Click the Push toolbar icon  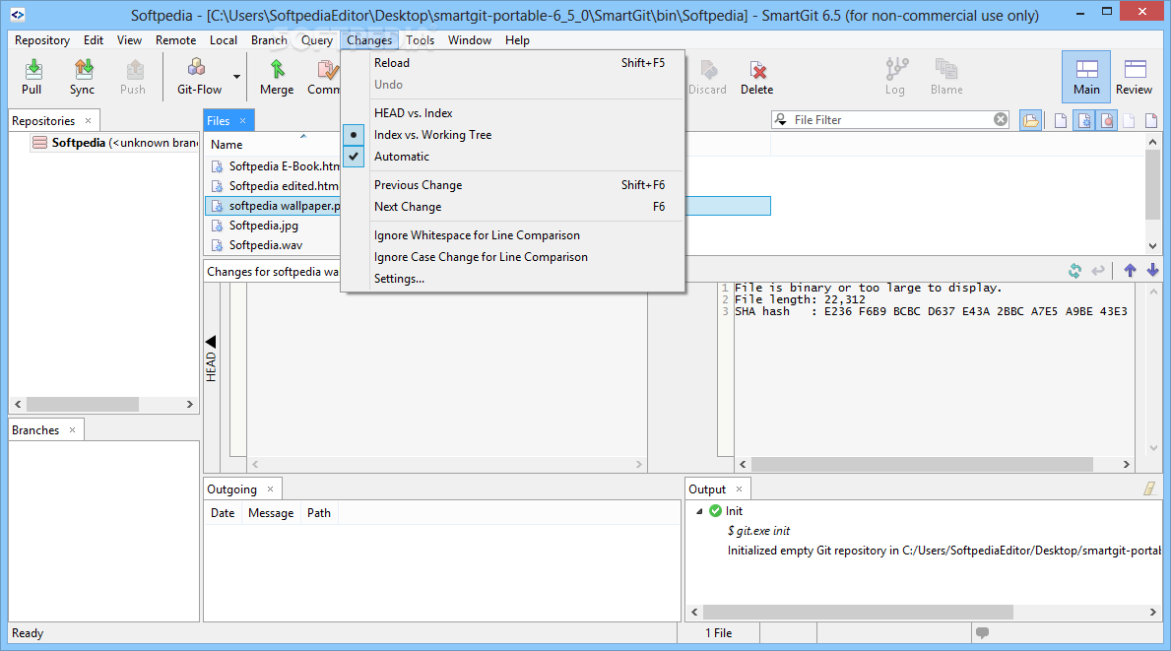[x=133, y=70]
